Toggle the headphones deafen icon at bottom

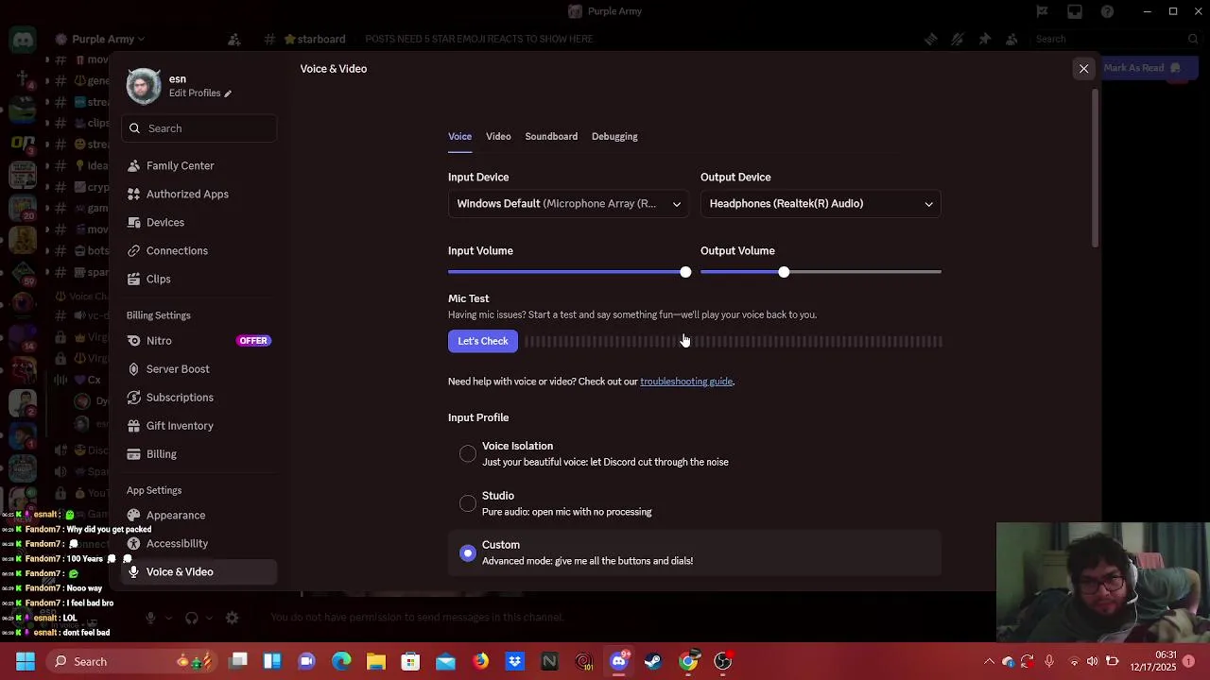tap(192, 618)
